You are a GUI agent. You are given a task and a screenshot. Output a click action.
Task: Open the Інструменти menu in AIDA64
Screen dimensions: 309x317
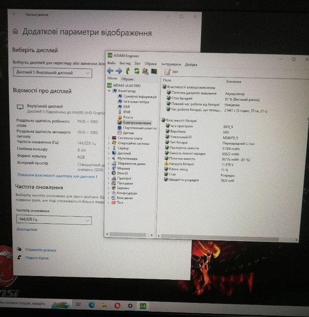[171, 64]
